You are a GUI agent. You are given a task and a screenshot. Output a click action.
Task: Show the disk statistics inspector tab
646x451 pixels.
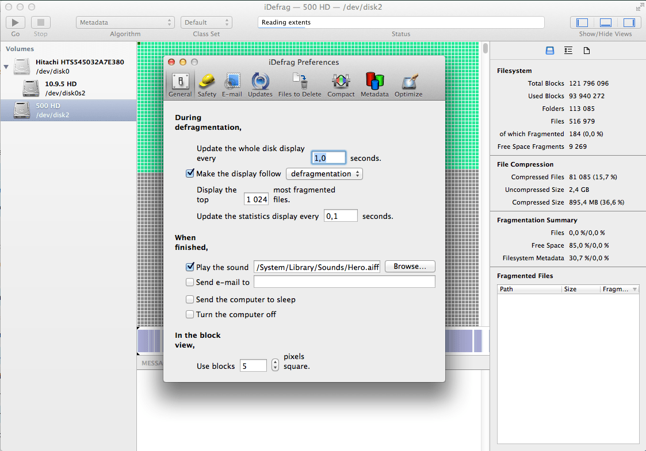(549, 50)
